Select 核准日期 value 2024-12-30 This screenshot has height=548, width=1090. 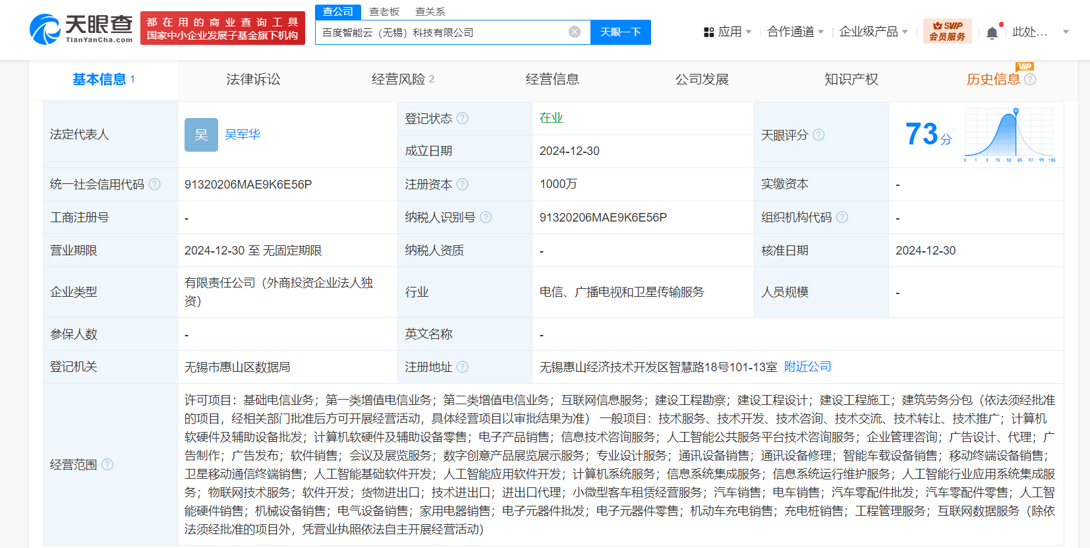click(925, 251)
